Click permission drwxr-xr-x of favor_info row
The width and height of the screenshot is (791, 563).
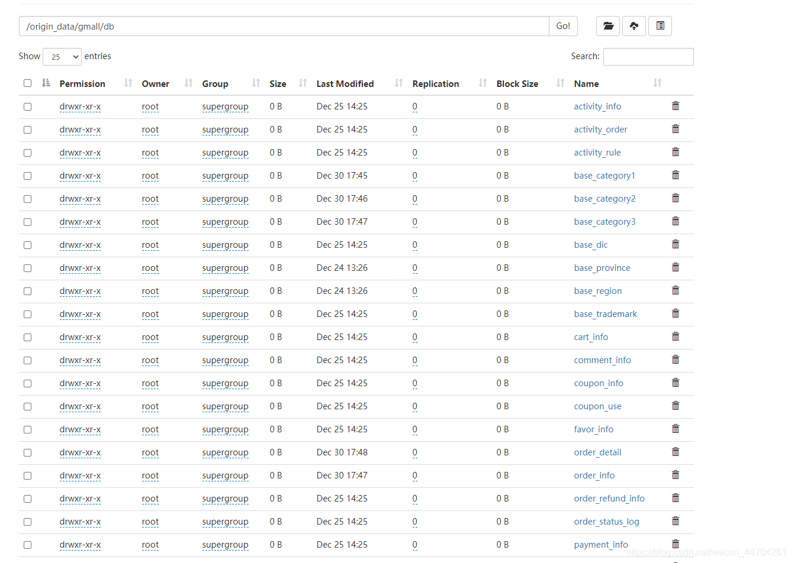pos(80,429)
